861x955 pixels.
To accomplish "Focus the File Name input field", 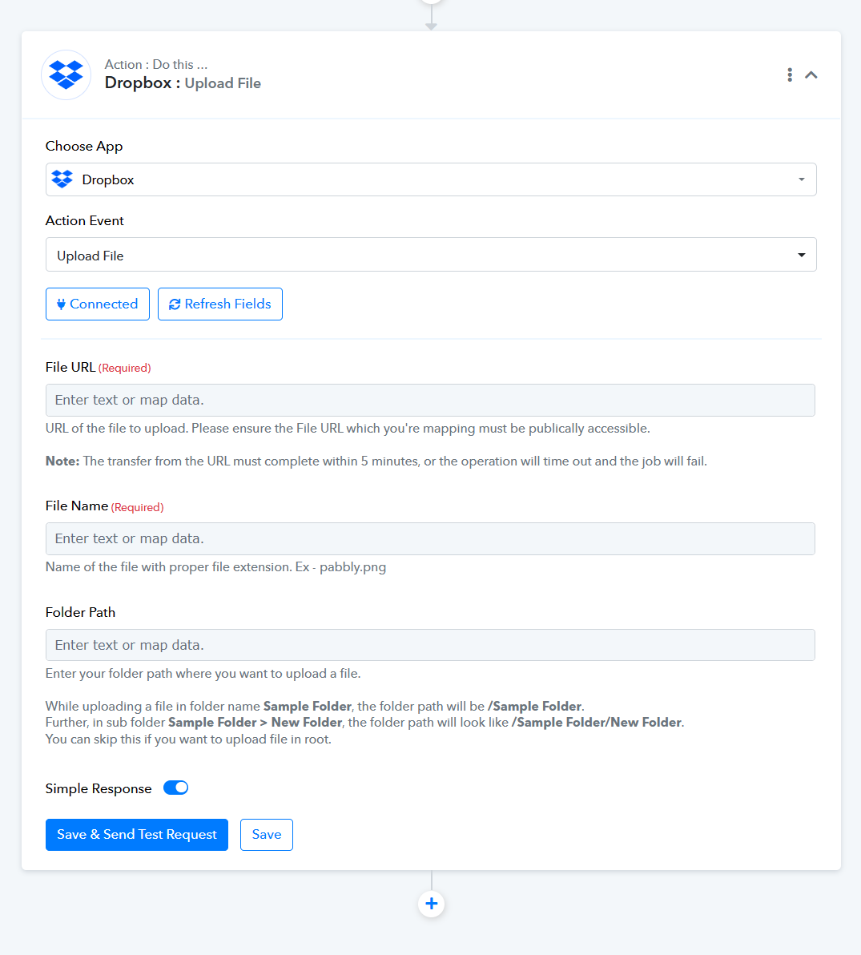I will 430,538.
